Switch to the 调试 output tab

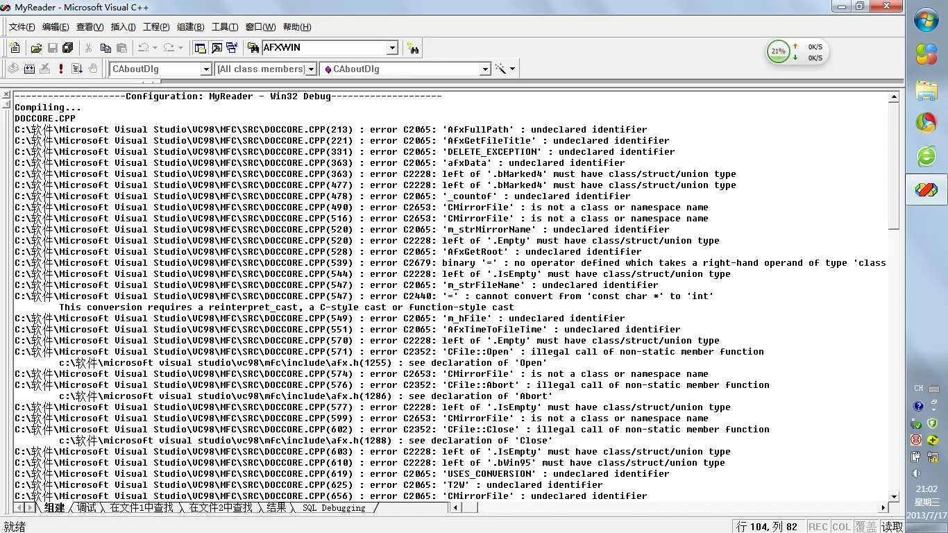tap(87, 508)
